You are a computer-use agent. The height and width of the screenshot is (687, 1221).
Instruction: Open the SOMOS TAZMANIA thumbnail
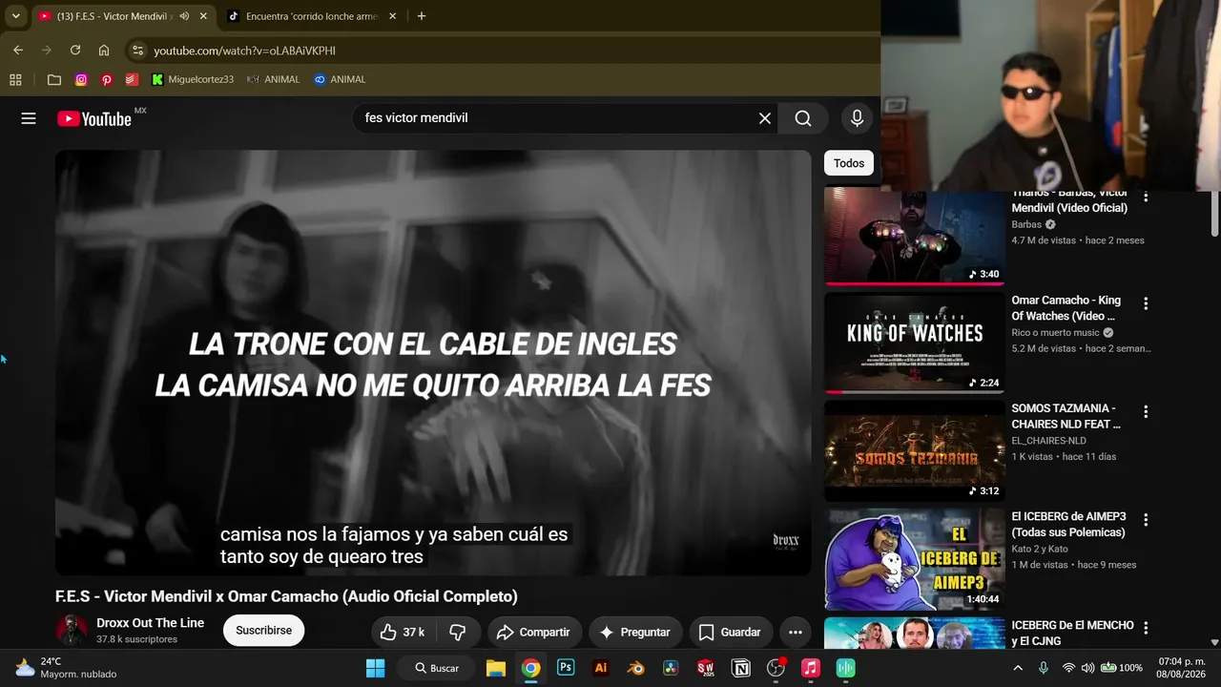(x=915, y=450)
